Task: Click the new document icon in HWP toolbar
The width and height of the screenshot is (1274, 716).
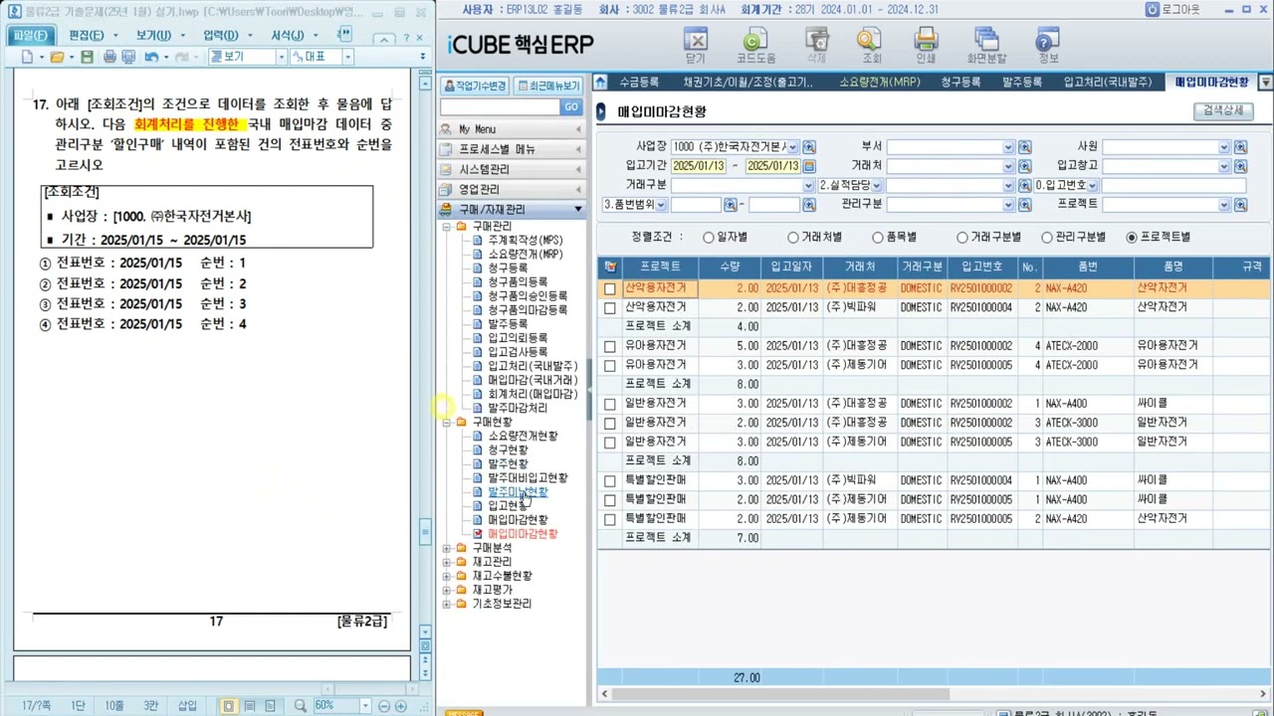Action: coord(27,57)
